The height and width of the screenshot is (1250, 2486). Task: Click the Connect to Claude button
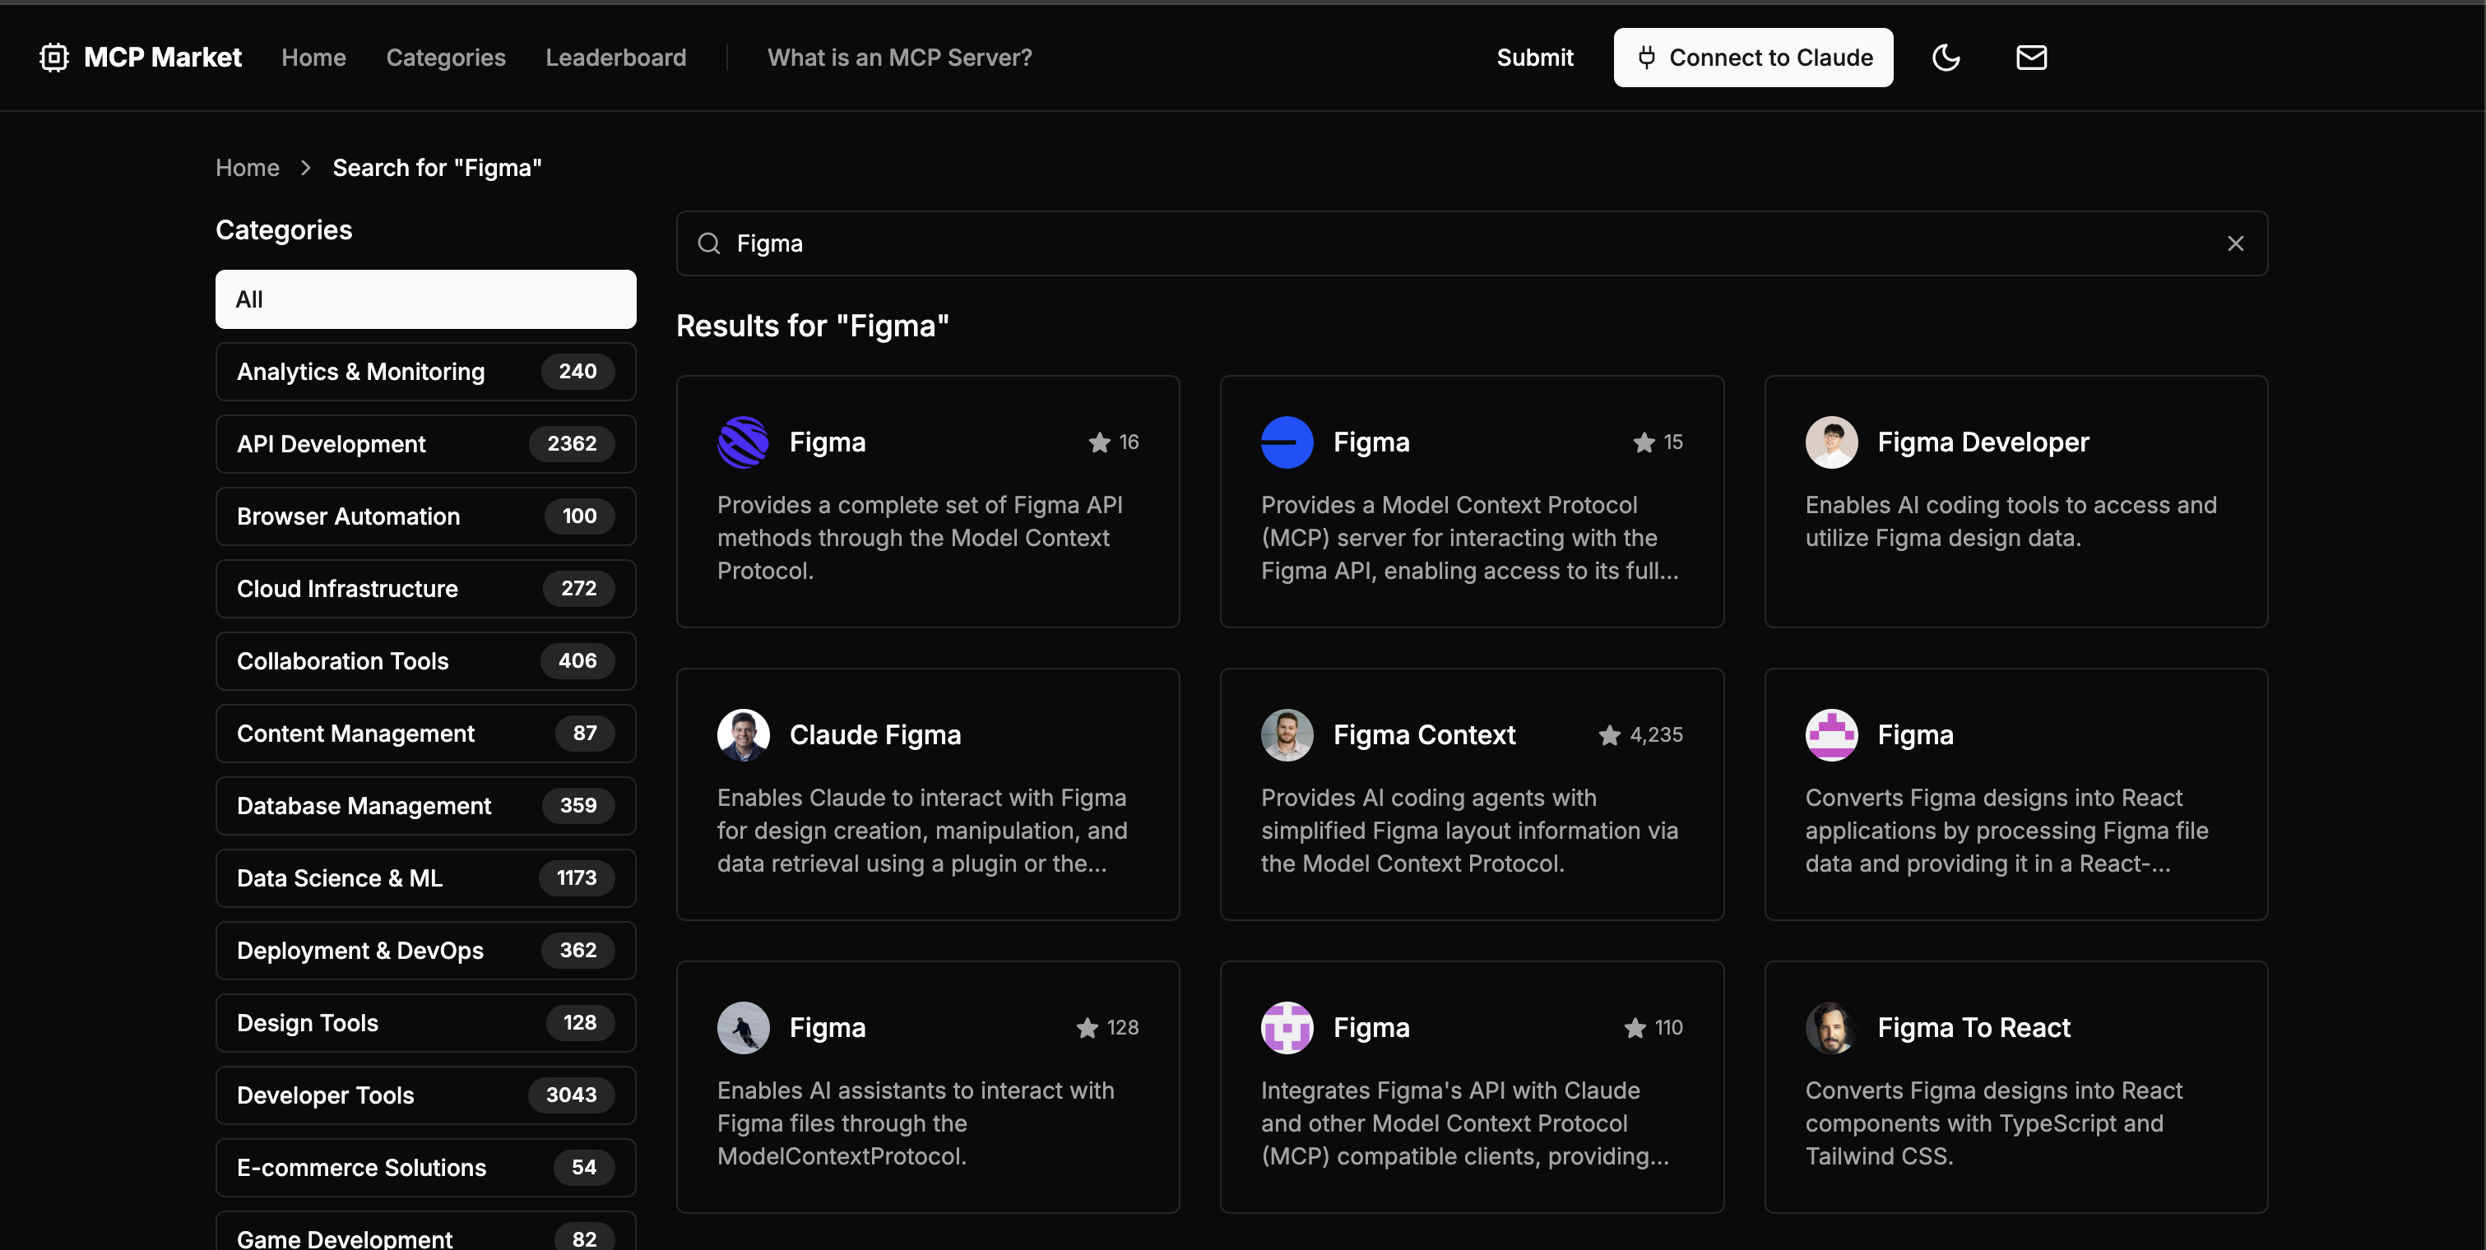1752,58
